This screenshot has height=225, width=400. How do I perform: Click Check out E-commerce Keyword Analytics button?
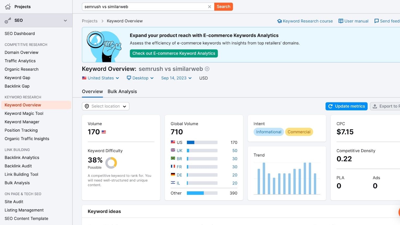[174, 53]
